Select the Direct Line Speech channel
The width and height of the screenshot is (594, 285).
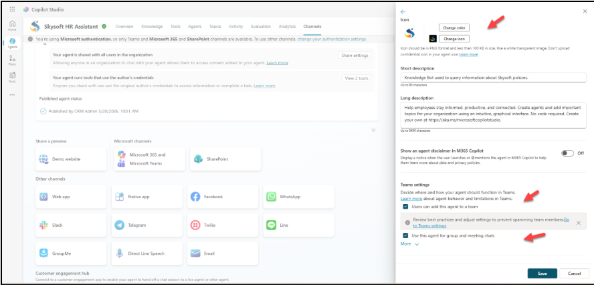[147, 254]
